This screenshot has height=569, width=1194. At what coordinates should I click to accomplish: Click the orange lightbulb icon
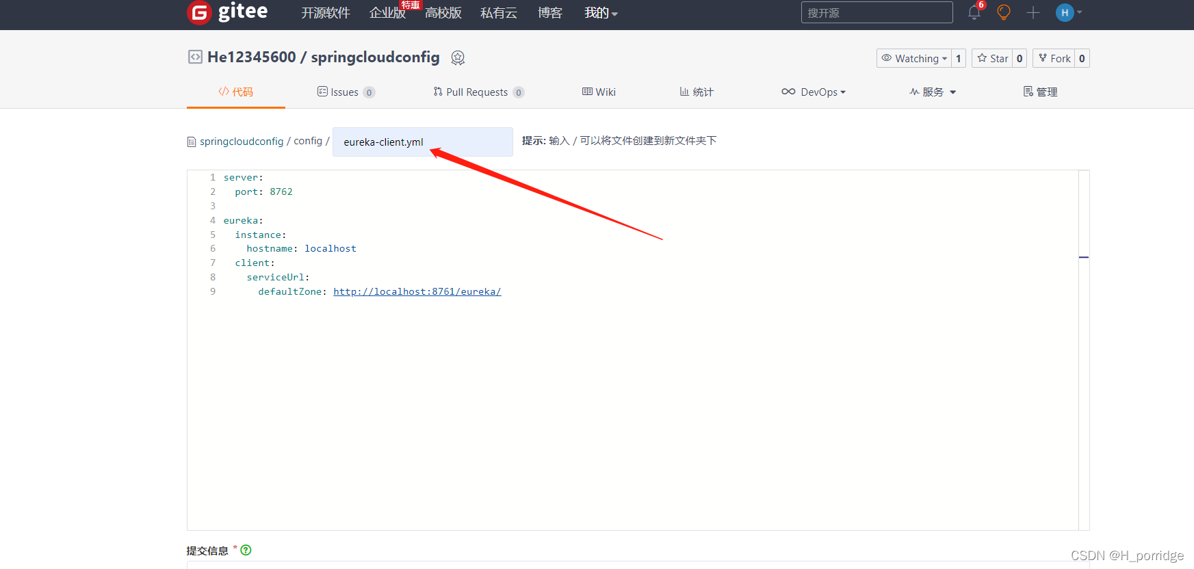(1004, 12)
